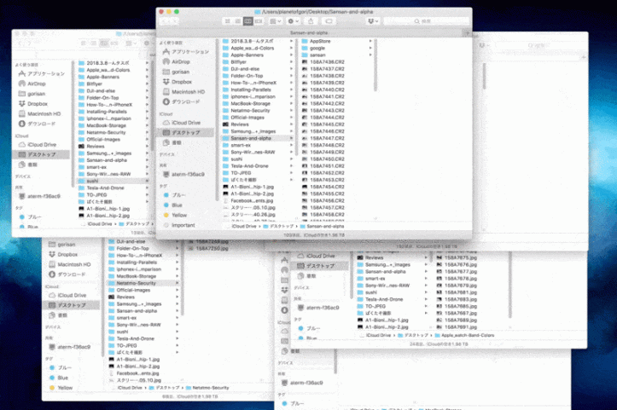Image resolution: width=617 pixels, height=410 pixels.
Task: Expand Reviews folder arrow in right window
Action: point(426,258)
